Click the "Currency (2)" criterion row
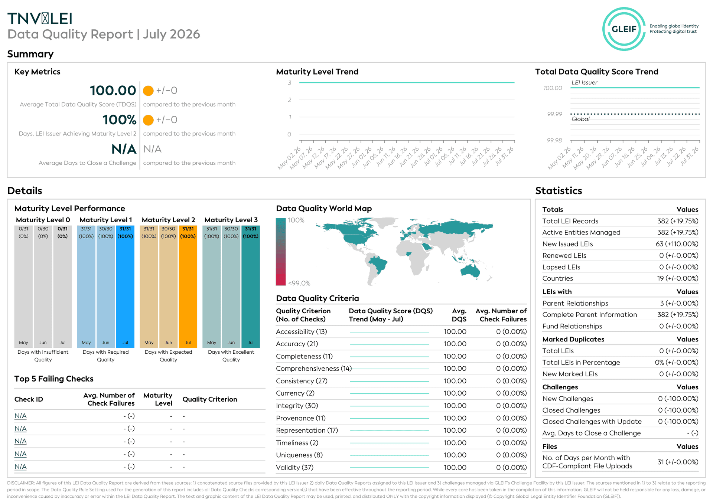Viewport: 713px width, 504px height. 401,393
